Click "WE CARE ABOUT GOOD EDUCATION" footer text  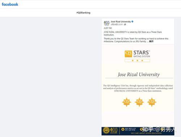point(146,133)
